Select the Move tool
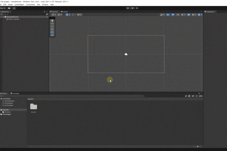The width and height of the screenshot is (227, 151). pos(52,23)
